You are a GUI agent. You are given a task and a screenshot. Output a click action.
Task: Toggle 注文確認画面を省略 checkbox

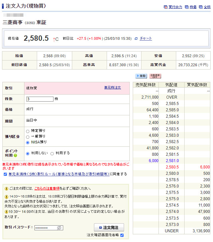122,235
